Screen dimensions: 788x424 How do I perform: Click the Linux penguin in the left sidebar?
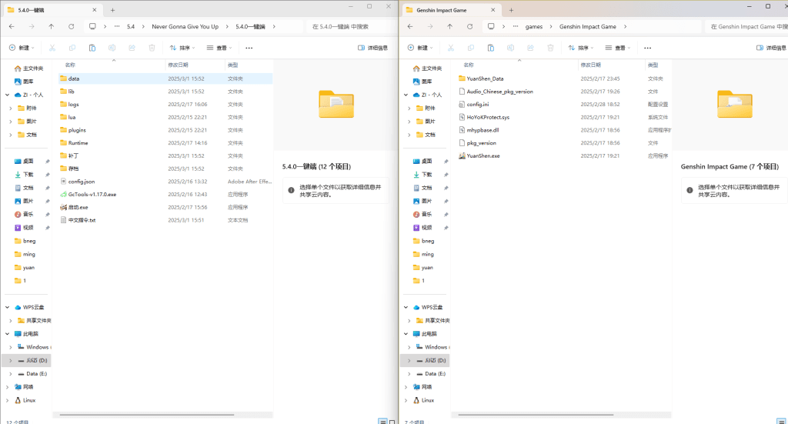tap(18, 400)
